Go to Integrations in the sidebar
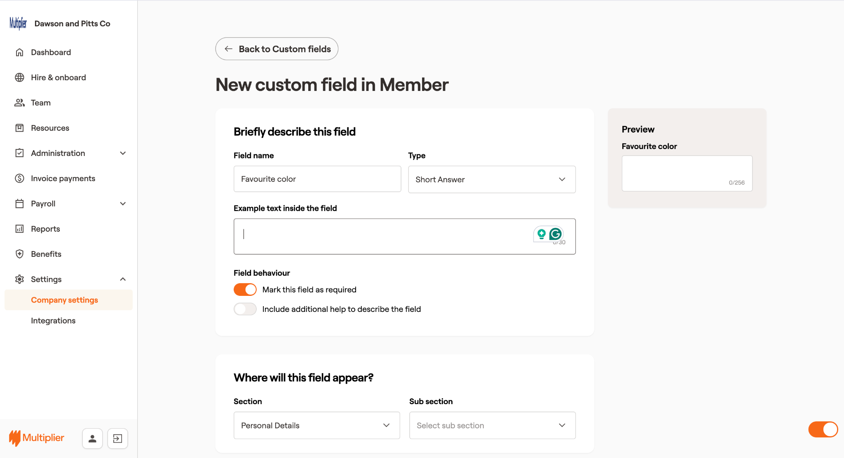844x458 pixels. coord(53,321)
